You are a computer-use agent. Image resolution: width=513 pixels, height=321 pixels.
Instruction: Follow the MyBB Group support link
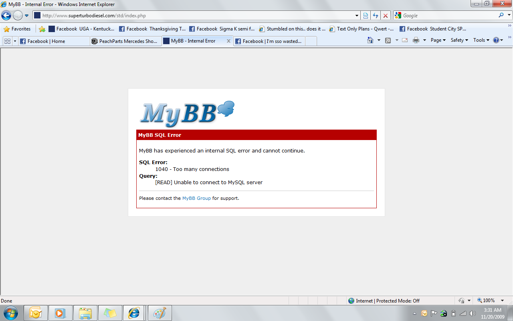(x=196, y=198)
